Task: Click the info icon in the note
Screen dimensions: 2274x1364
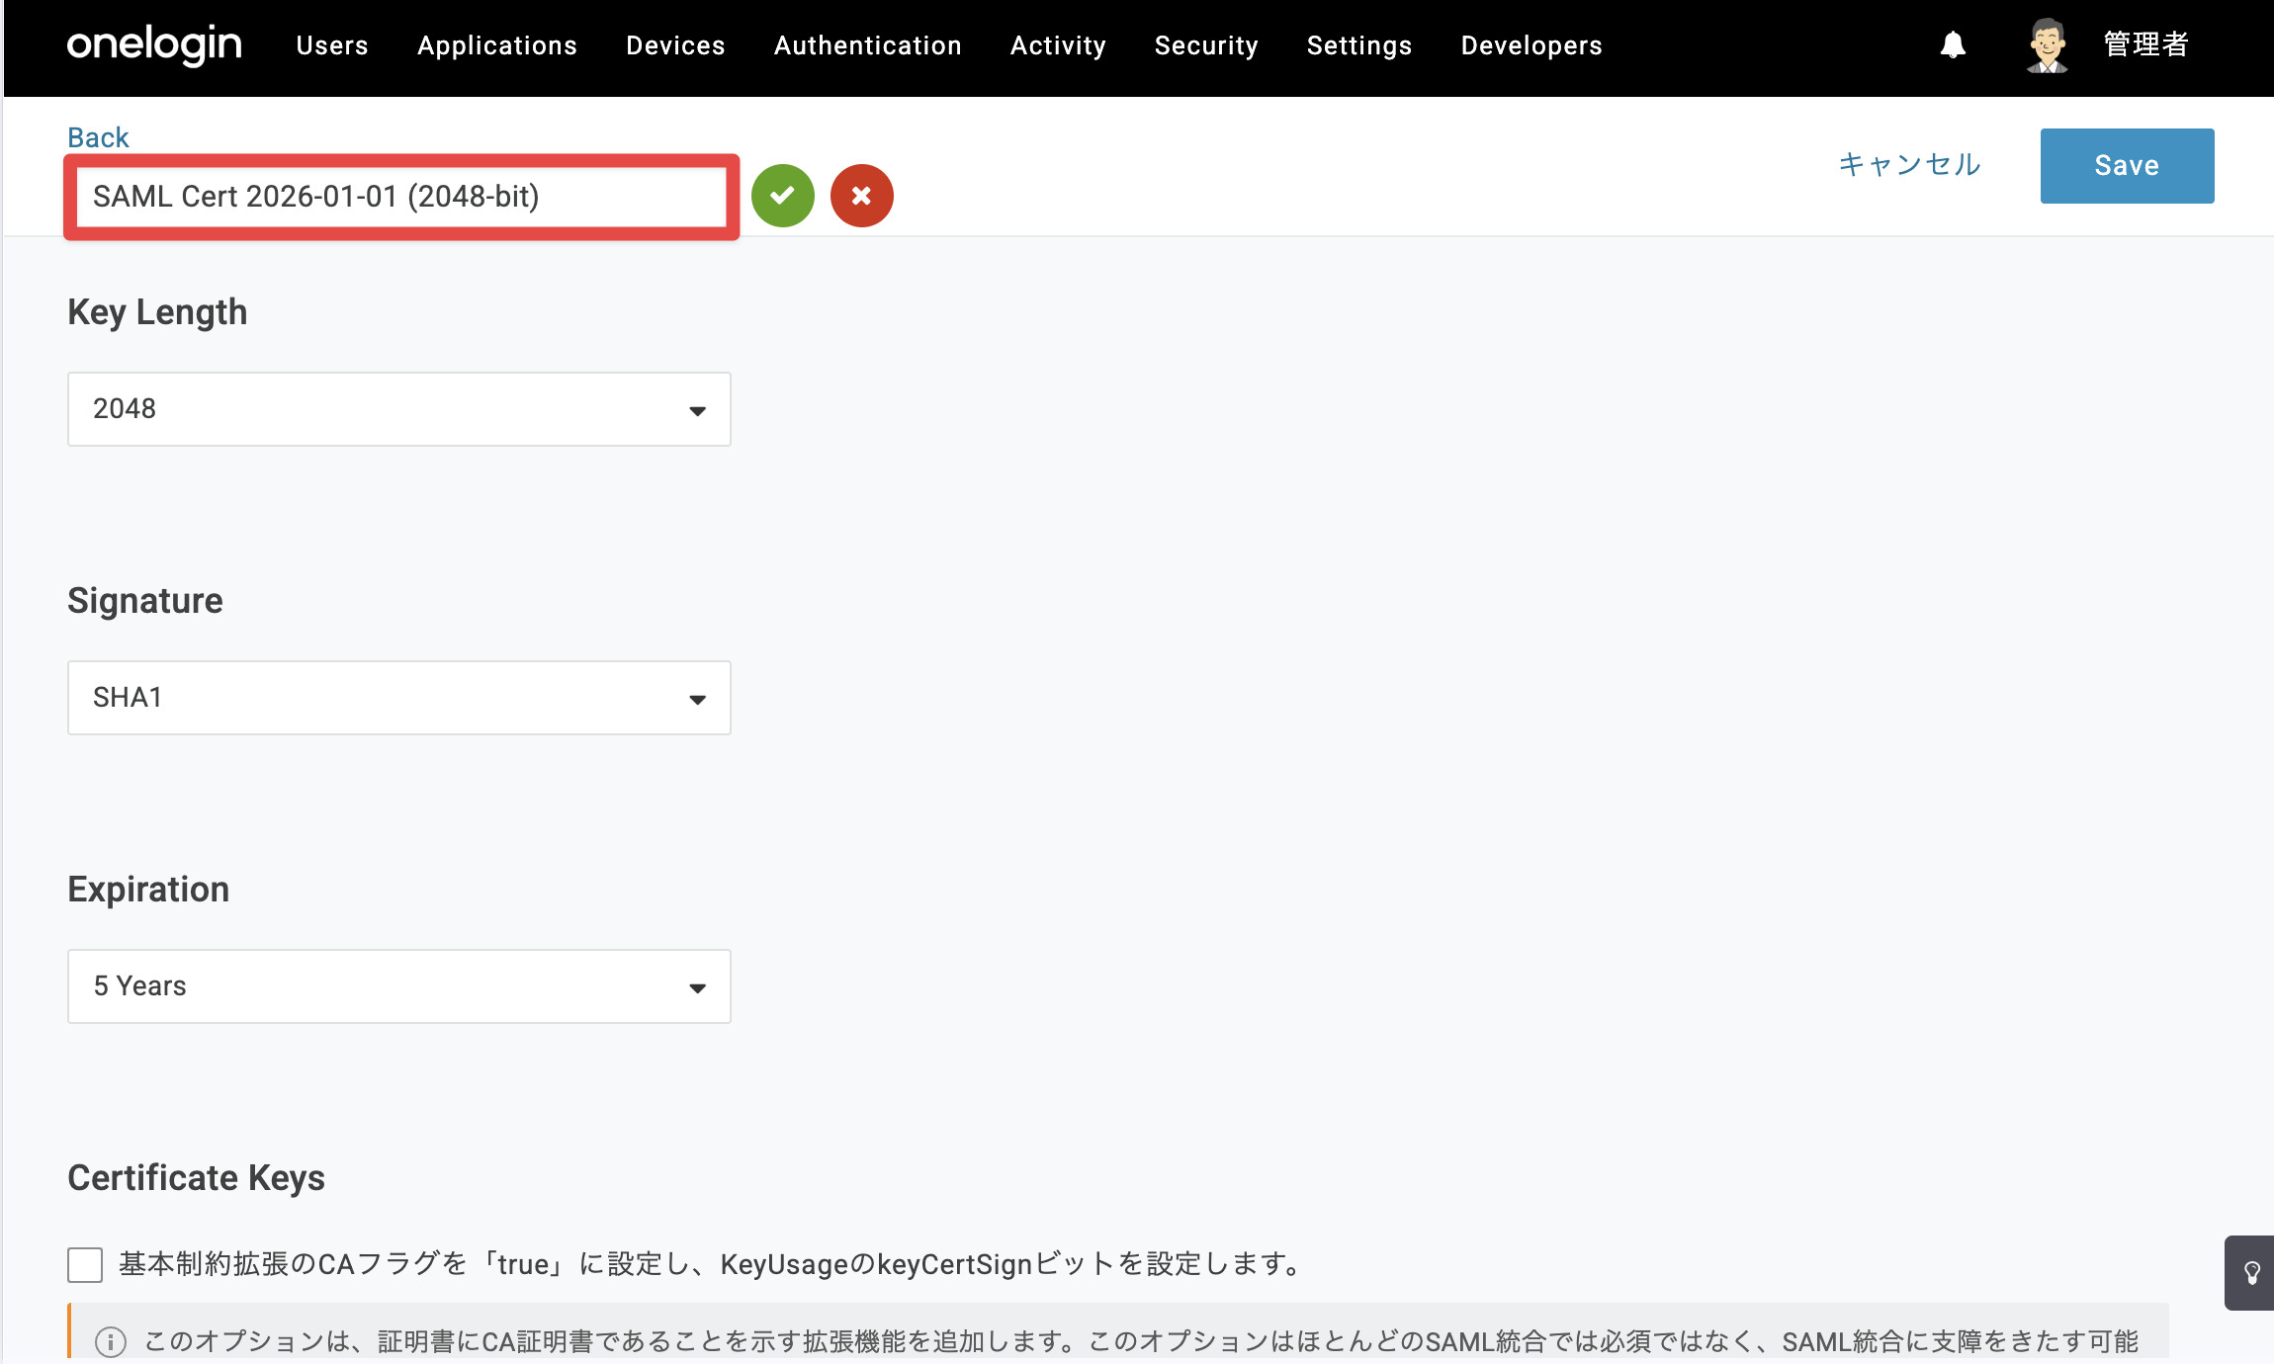Action: 111,1341
